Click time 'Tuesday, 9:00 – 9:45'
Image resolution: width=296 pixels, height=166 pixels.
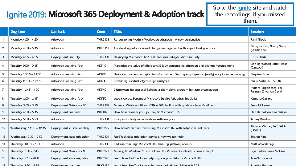(x=24, y=66)
